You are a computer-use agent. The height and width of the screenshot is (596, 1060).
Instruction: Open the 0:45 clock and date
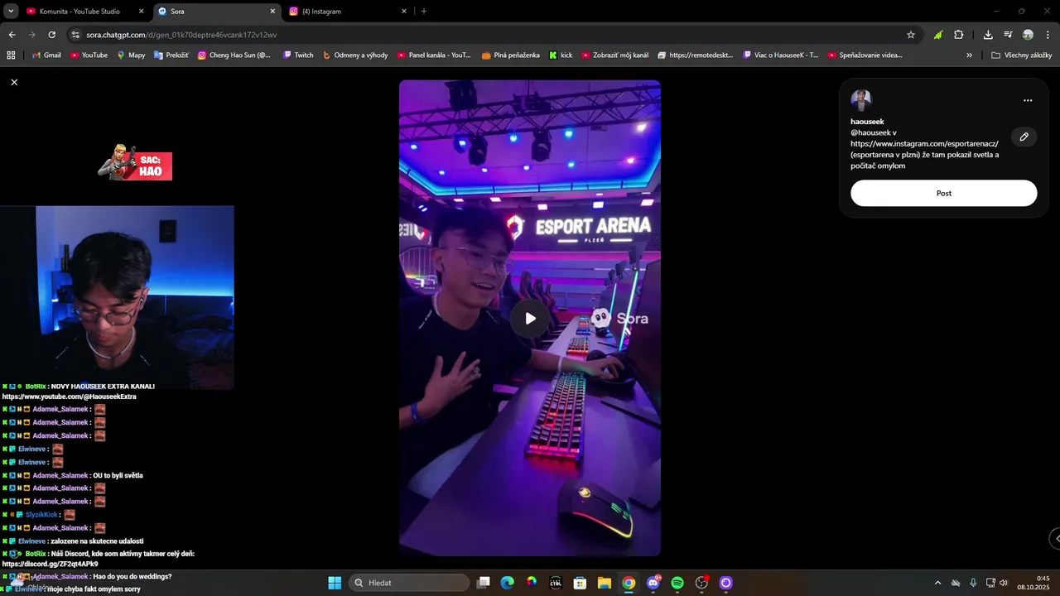pos(1034,583)
